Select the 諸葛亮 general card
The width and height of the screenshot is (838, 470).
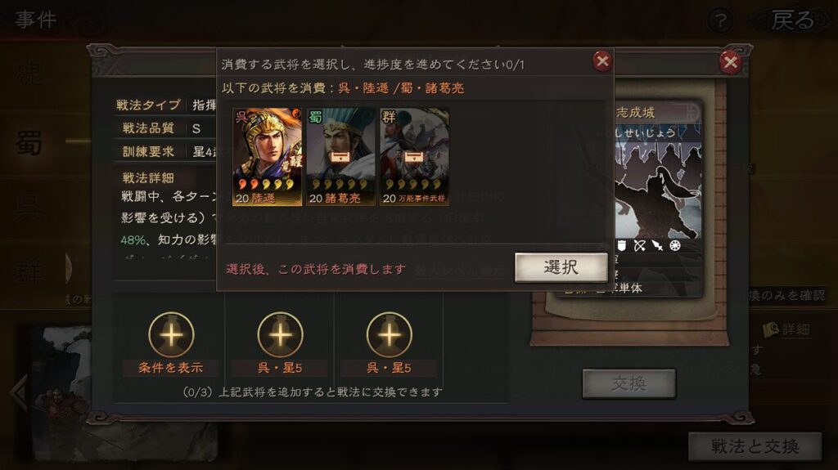340,156
